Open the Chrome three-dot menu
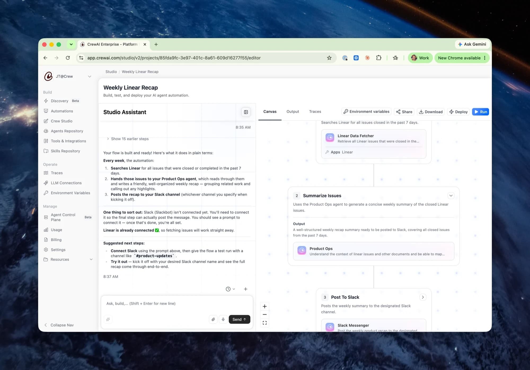Screen dimensions: 530x370 tap(485, 58)
